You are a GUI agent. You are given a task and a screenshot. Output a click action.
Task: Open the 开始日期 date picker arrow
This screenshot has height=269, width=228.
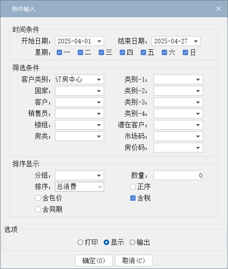click(x=99, y=41)
